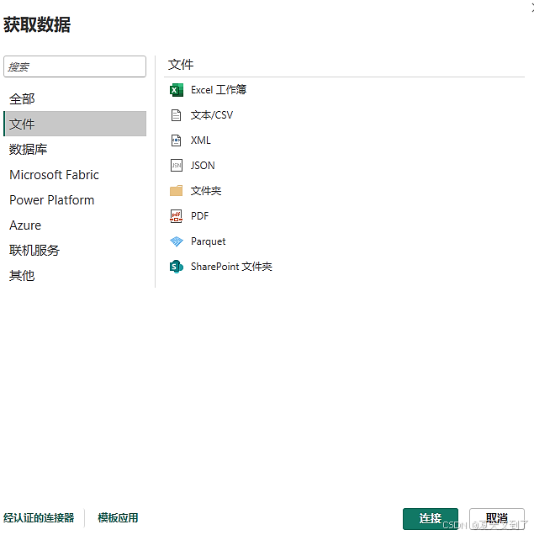Open the 全部 category
Image resolution: width=534 pixels, height=535 pixels.
(x=75, y=99)
